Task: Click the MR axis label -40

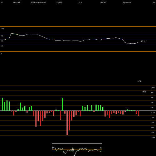Action: (x=152, y=123)
